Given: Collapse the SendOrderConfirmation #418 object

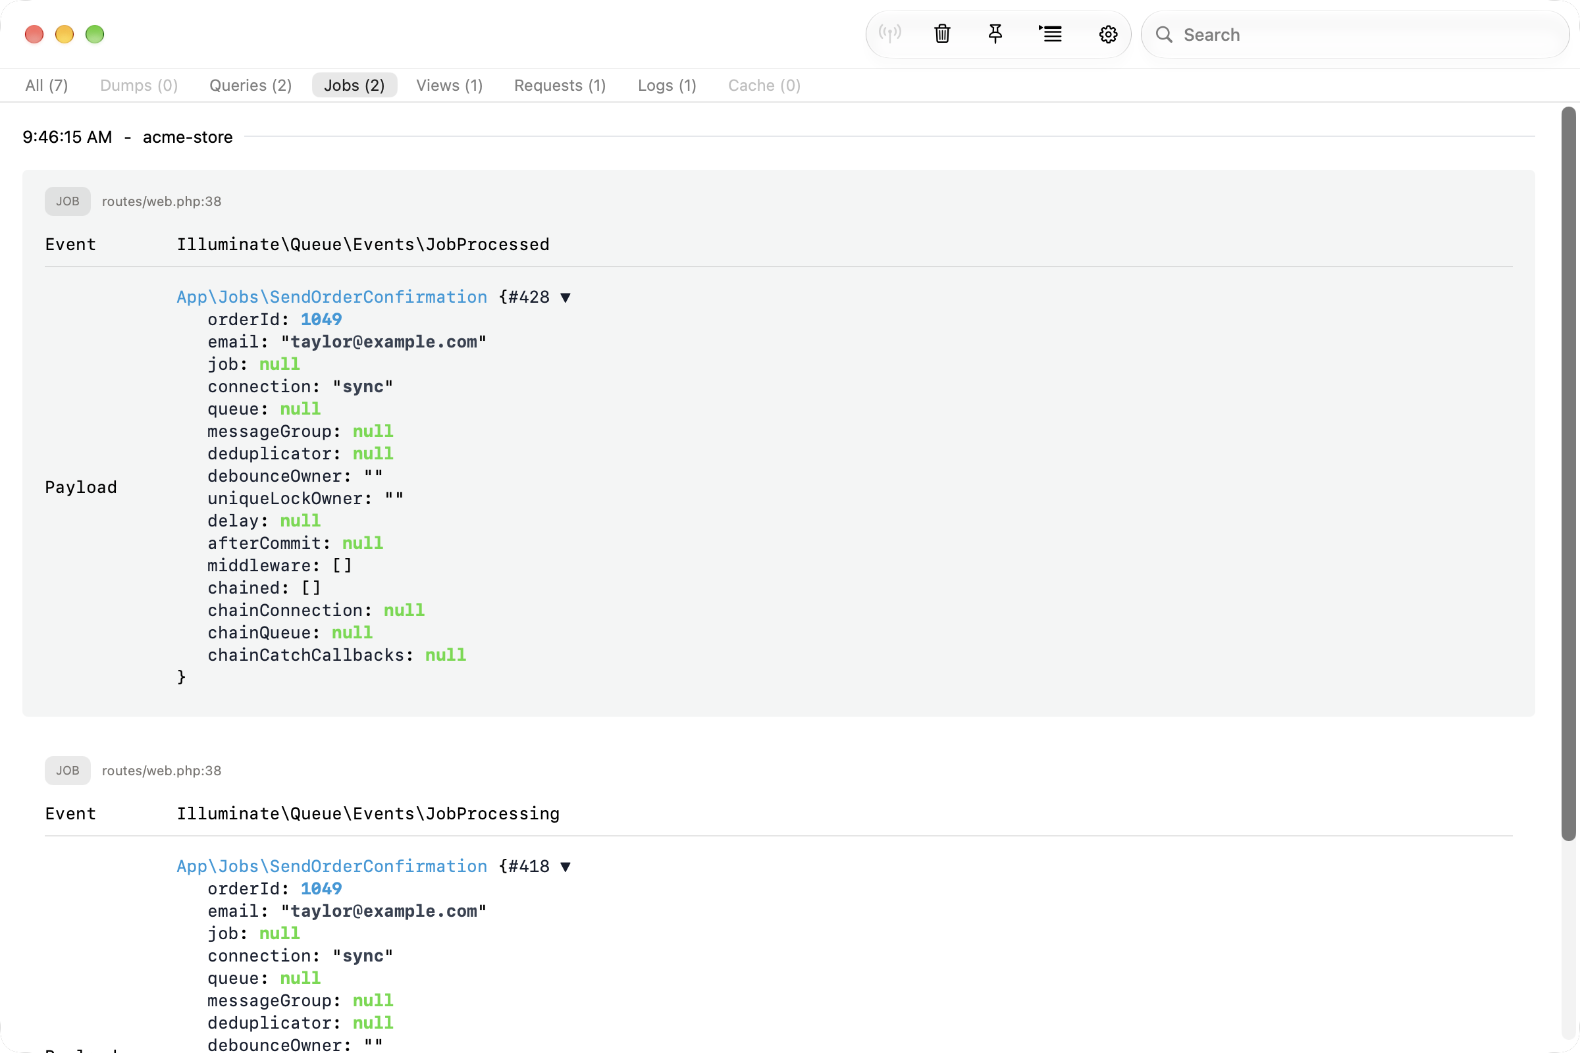Looking at the screenshot, I should pyautogui.click(x=566, y=867).
